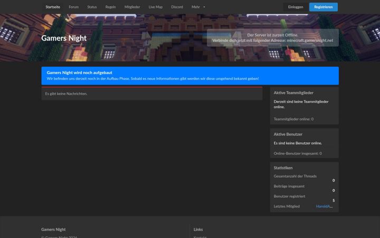Click the 'Online-Benutzer insgesamt: 0' text
This screenshot has height=238, width=380.
click(298, 153)
